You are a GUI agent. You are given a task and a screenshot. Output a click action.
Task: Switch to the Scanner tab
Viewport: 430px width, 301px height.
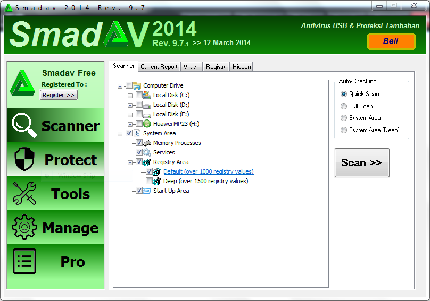click(x=123, y=66)
